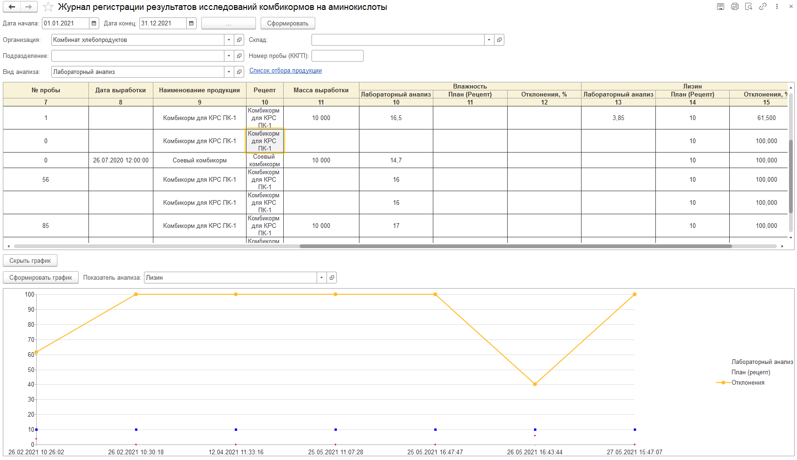Image resolution: width=797 pixels, height=460 pixels.
Task: Click the lysine value 3,85 cell
Action: pyautogui.click(x=618, y=118)
